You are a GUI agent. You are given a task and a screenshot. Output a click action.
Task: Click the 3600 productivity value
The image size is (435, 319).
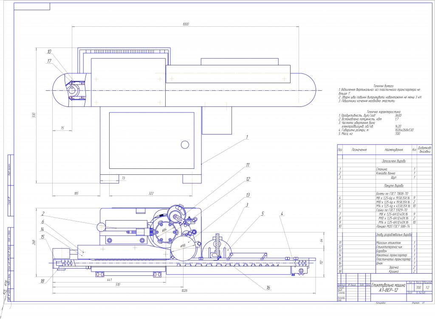pyautogui.click(x=398, y=115)
